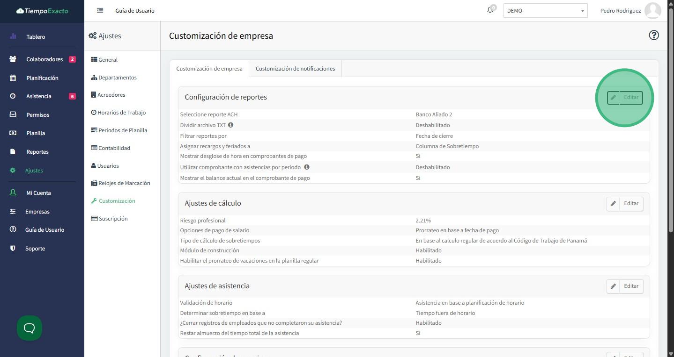Click Pedro Rodriguez profile avatar

point(653,11)
